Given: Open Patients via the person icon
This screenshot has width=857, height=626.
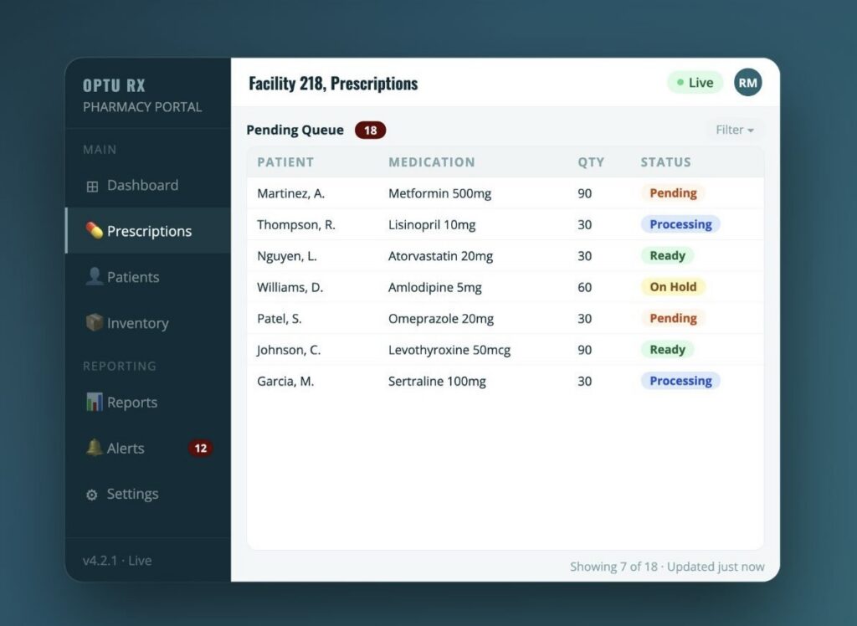Looking at the screenshot, I should [94, 276].
